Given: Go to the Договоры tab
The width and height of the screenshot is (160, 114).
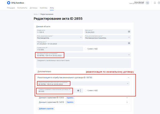Looking at the screenshot, I should tap(33, 8).
